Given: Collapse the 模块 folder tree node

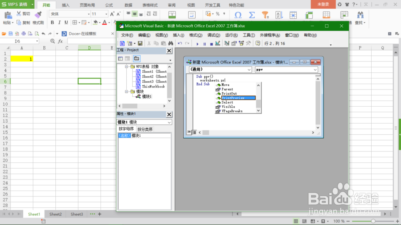Looking at the screenshot, I should point(126,92).
